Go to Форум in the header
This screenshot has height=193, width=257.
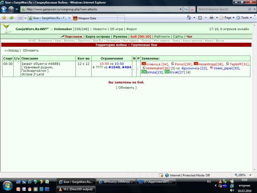[131, 29]
